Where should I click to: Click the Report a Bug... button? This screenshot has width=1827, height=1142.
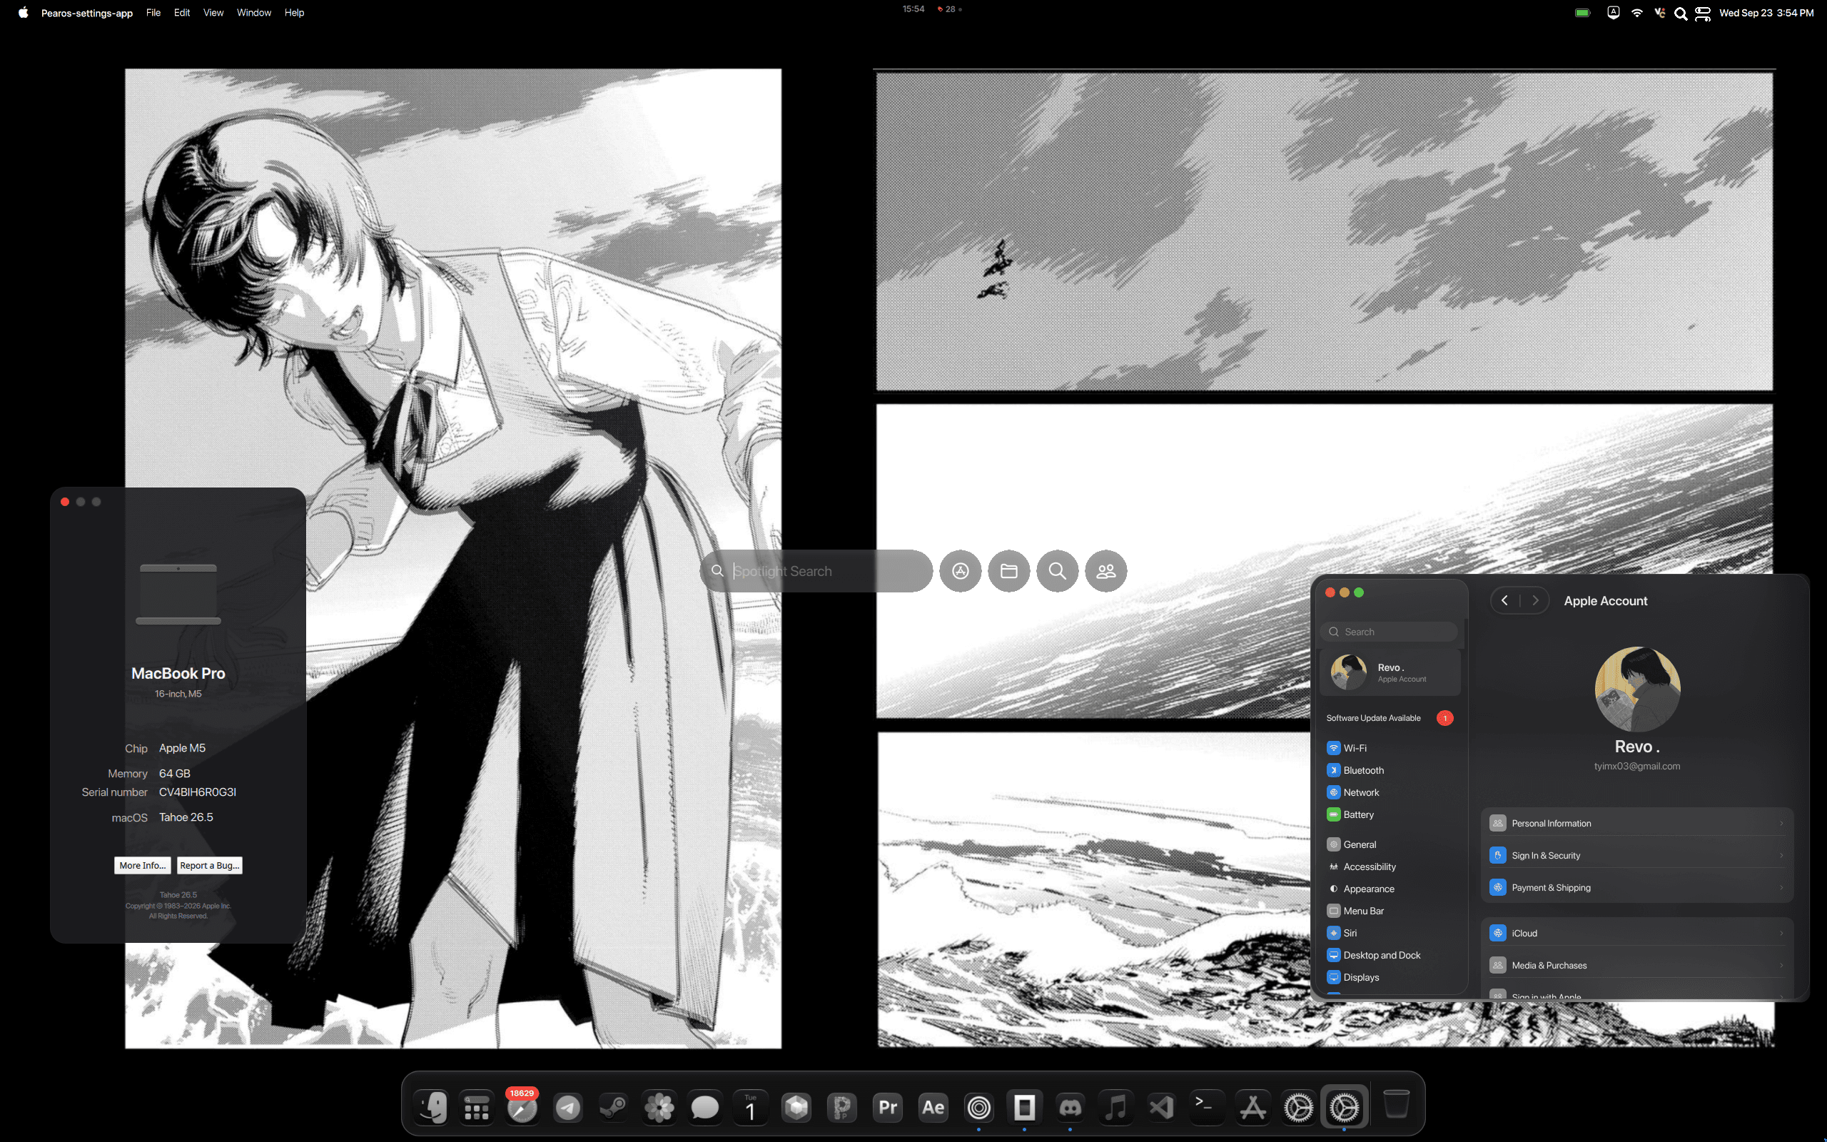pyautogui.click(x=210, y=866)
